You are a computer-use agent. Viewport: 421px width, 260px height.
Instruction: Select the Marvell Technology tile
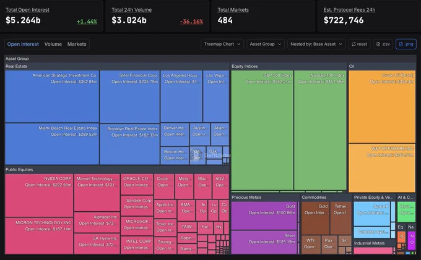tap(97, 193)
